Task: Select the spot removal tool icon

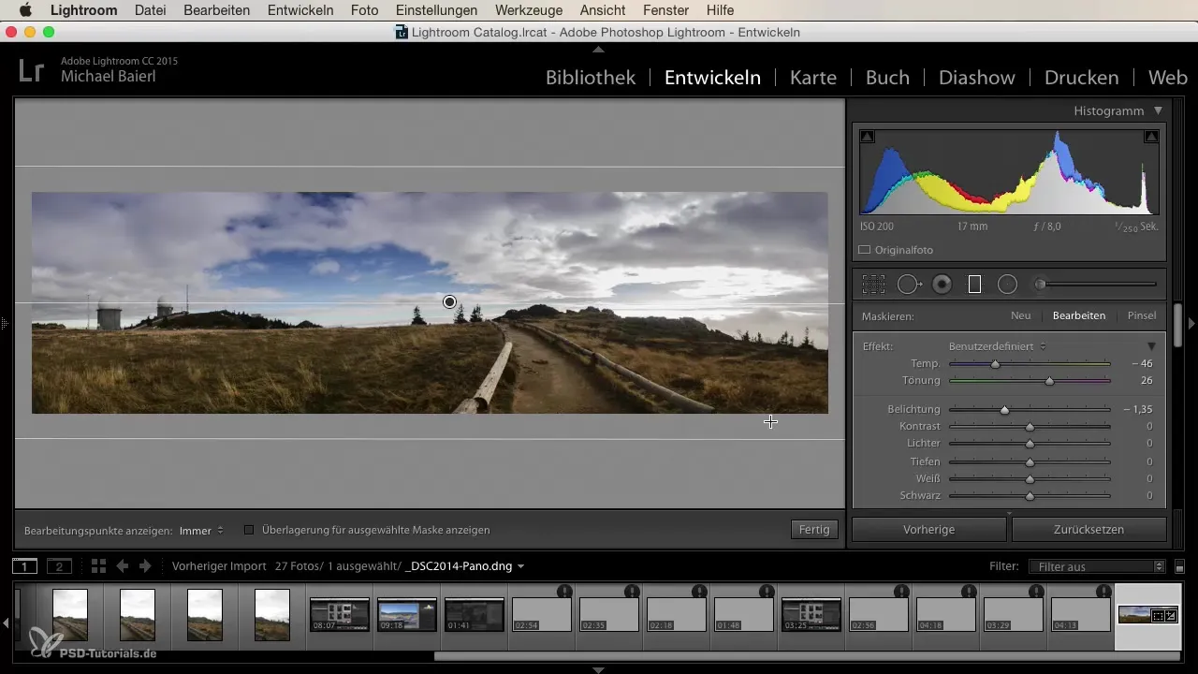Action: point(909,284)
